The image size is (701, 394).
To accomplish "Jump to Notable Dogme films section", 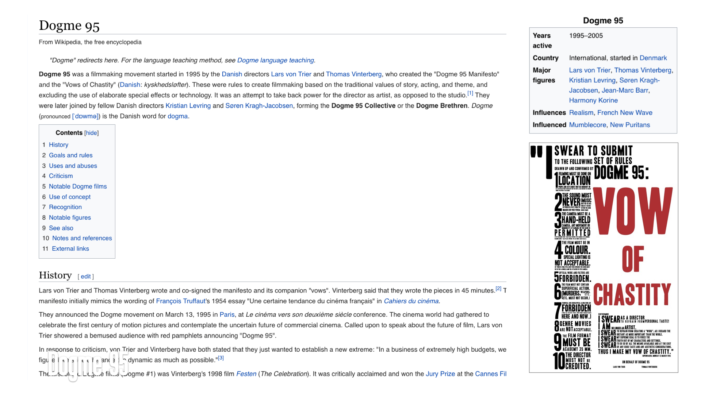I will pyautogui.click(x=78, y=186).
